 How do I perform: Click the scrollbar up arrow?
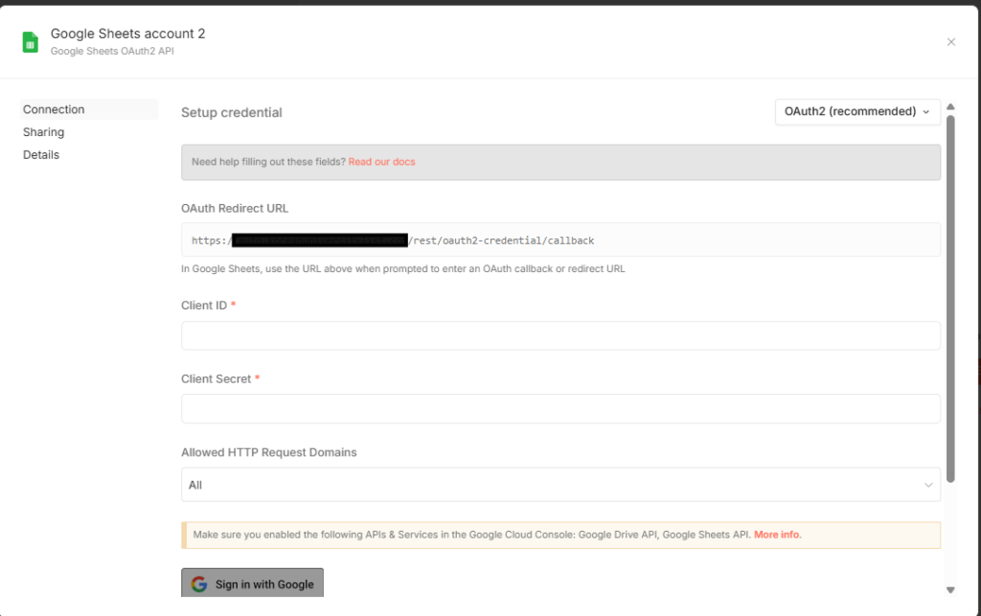(950, 106)
